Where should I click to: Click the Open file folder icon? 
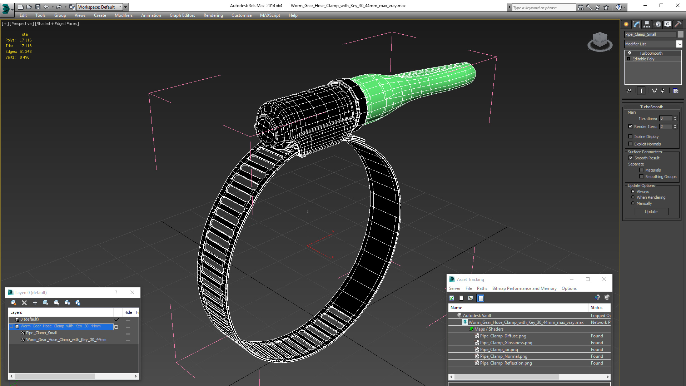click(29, 7)
